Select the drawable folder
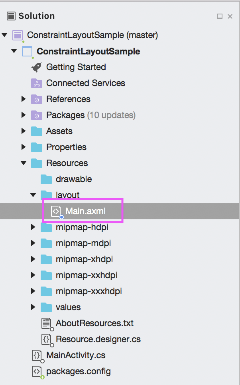The width and height of the screenshot is (240, 385). (x=74, y=179)
